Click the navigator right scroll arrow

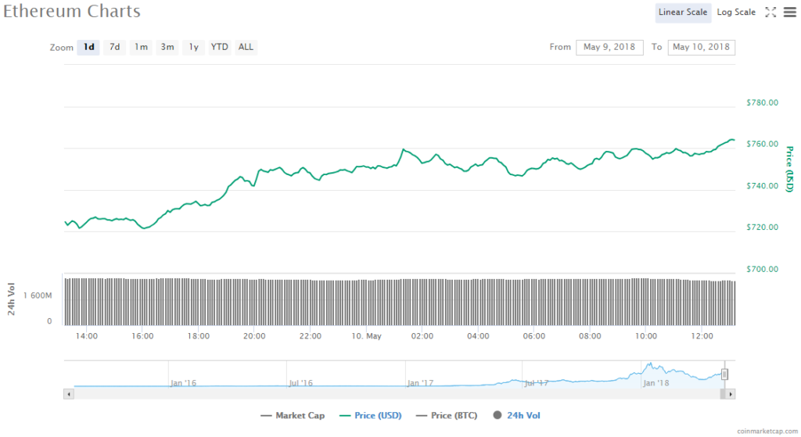tap(731, 394)
